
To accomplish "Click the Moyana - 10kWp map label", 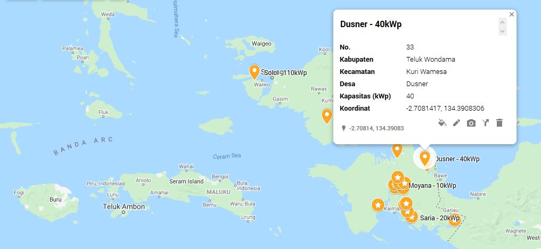I will (x=431, y=186).
